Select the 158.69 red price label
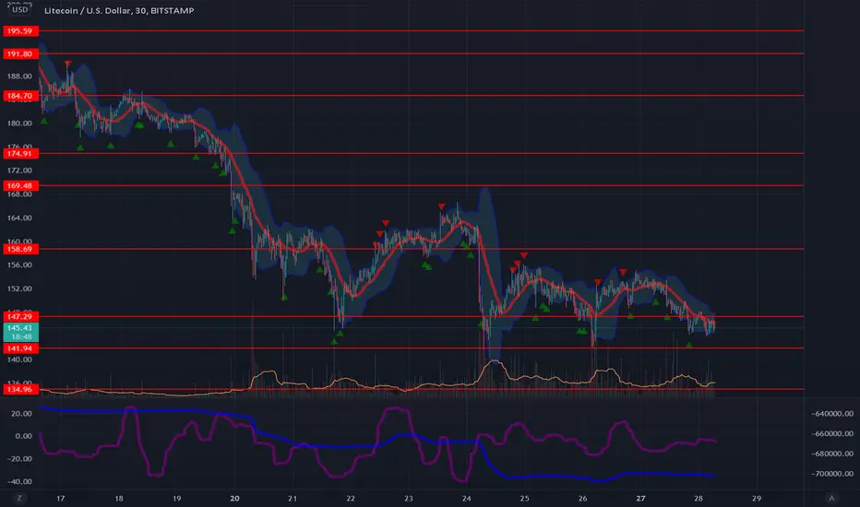Screen dimensions: 860x507 pos(21,249)
